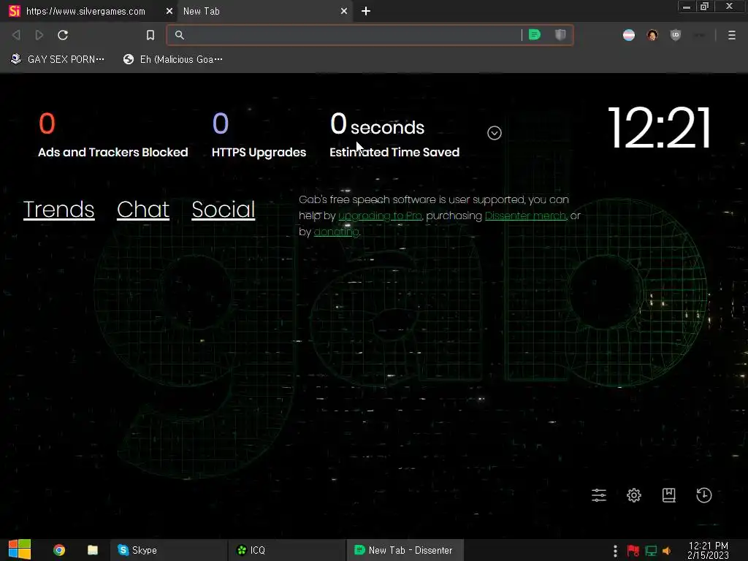Image resolution: width=748 pixels, height=561 pixels.
Task: Open the Trends link
Action: 58,210
